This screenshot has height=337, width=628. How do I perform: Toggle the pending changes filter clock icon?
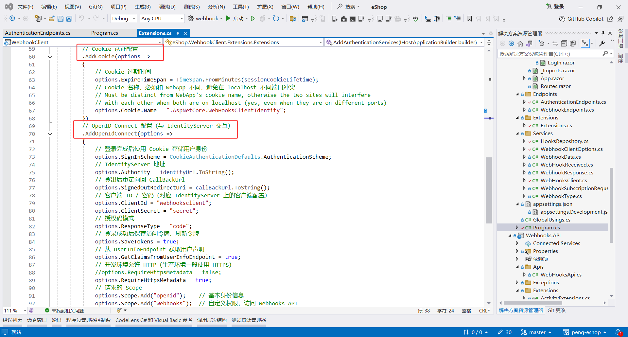pos(542,43)
